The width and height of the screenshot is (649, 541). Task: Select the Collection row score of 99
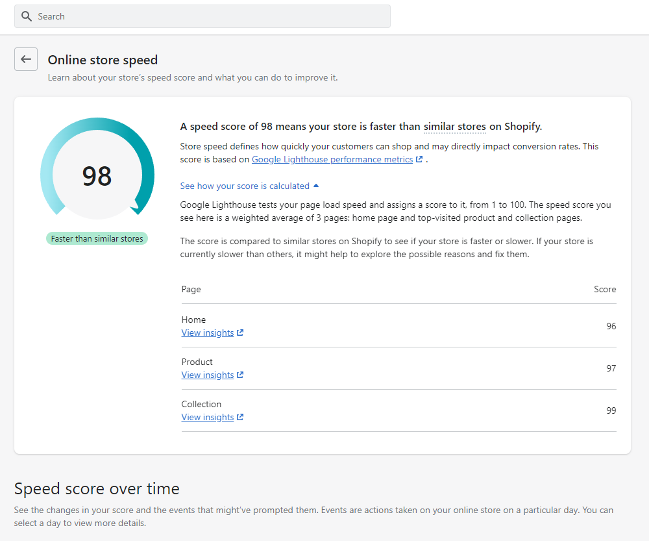[611, 410]
